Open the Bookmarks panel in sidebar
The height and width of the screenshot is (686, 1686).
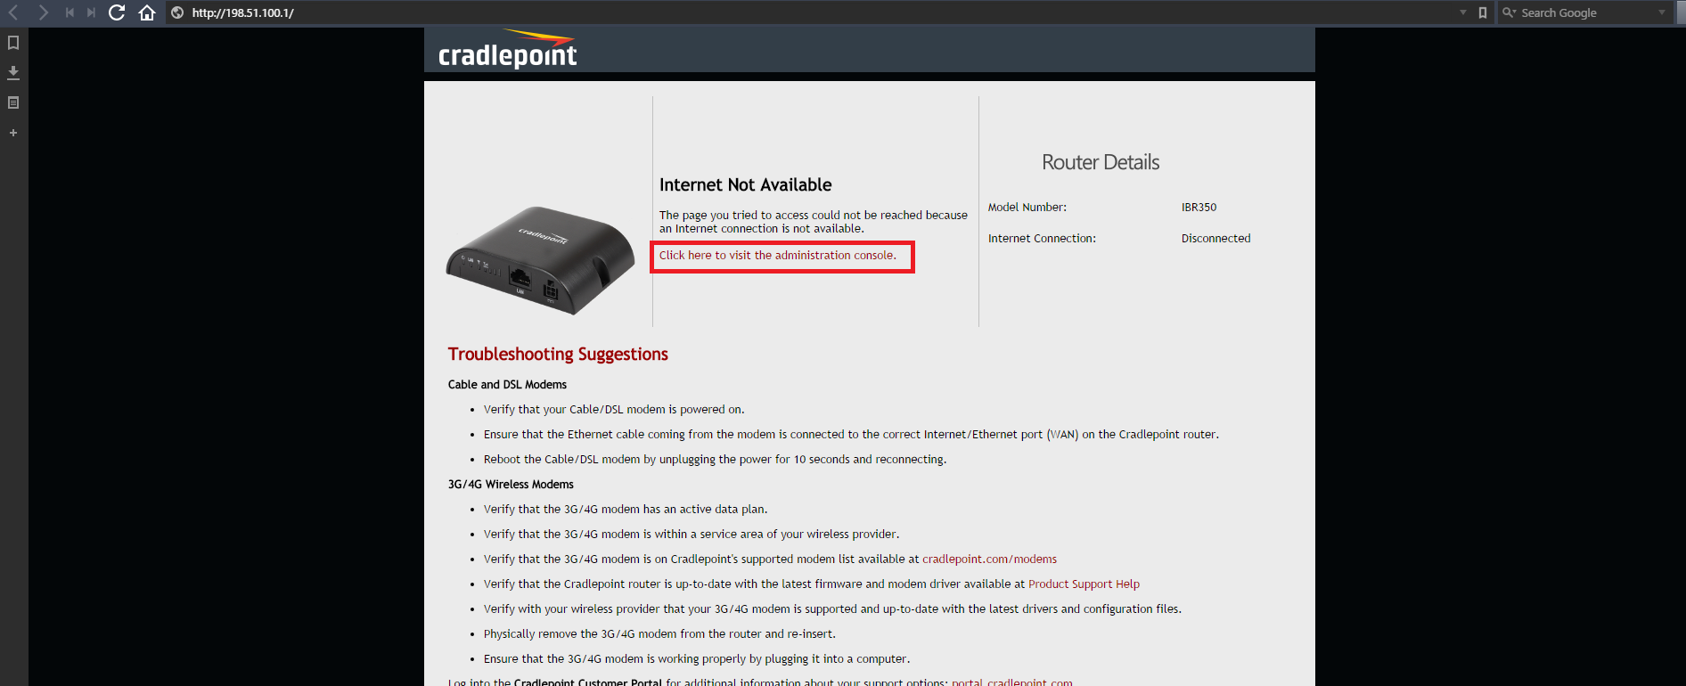tap(13, 43)
